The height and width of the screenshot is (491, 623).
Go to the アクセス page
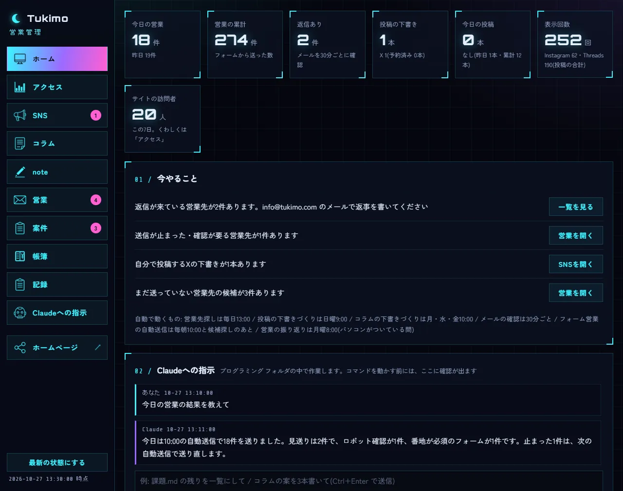coord(57,87)
